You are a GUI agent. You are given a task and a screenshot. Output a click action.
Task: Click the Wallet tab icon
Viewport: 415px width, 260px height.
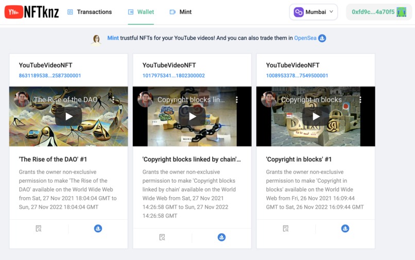pyautogui.click(x=131, y=12)
